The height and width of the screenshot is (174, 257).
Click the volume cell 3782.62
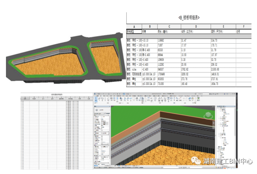(196, 70)
